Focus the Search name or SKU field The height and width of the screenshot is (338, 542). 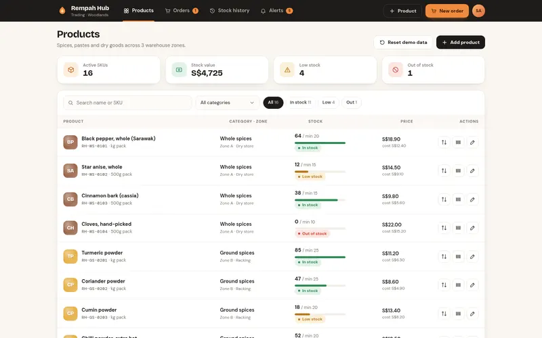(127, 103)
